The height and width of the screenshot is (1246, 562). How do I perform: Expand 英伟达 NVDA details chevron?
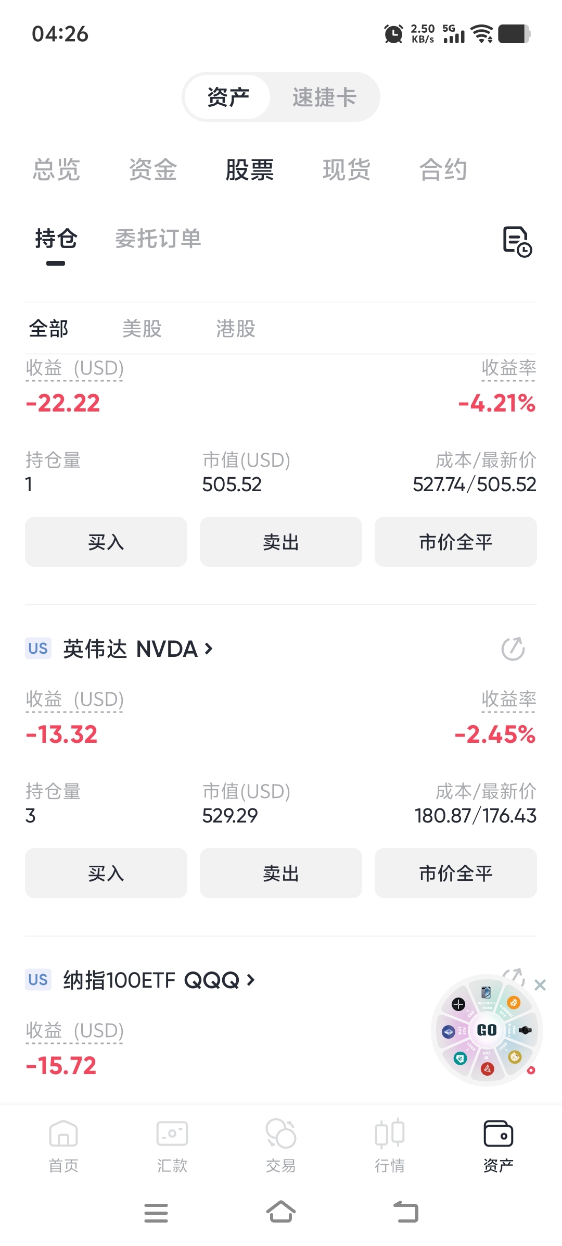coord(209,649)
